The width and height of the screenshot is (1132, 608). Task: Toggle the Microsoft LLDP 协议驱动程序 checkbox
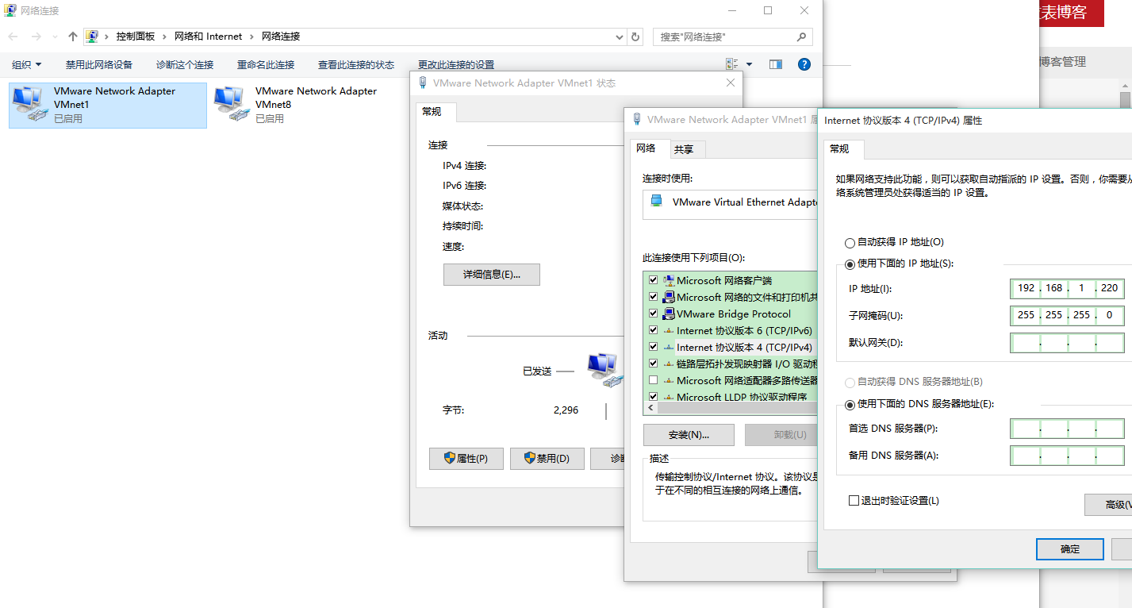[x=654, y=397]
